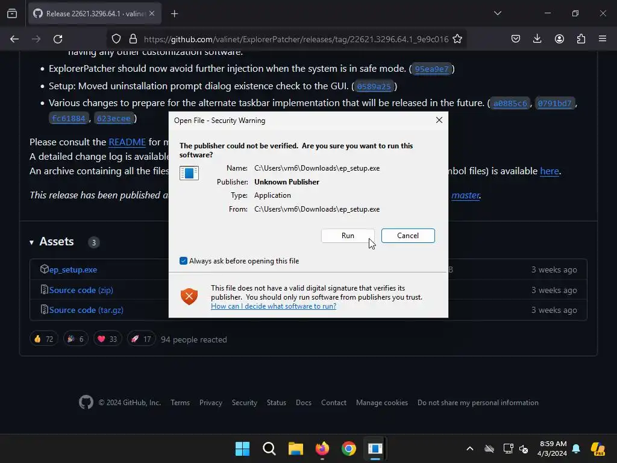
Task: Open File Explorer from taskbar
Action: pyautogui.click(x=295, y=449)
